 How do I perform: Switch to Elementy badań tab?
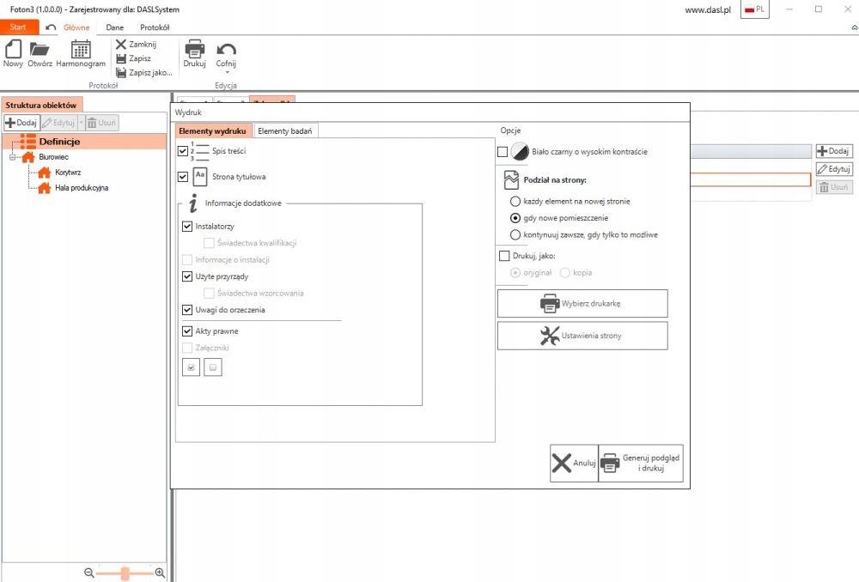click(x=285, y=130)
